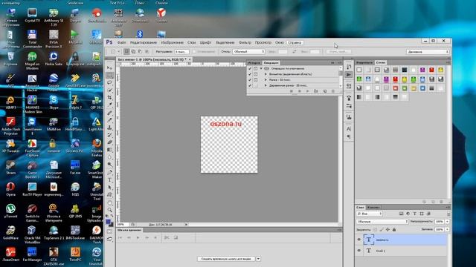Toggle Lock position in Layers panel
Viewport: 476px width, 267px height.
click(x=387, y=230)
